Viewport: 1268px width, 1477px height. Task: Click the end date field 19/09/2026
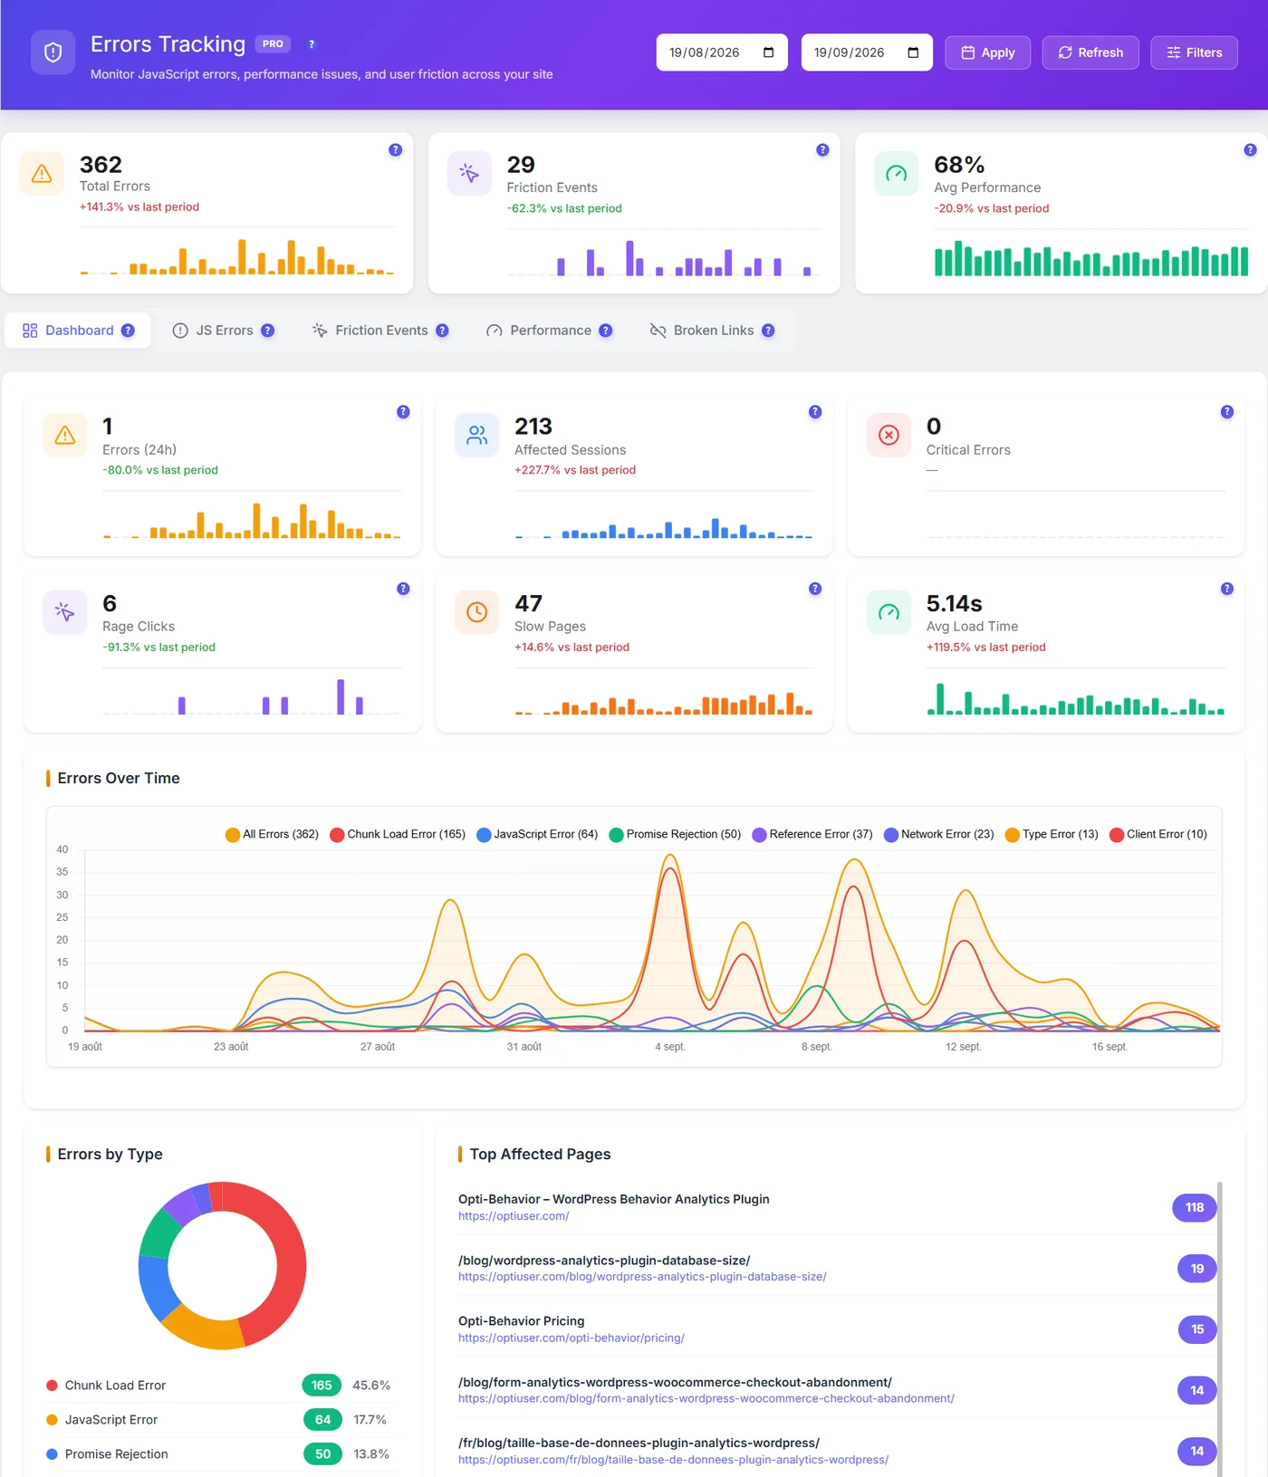pos(867,53)
